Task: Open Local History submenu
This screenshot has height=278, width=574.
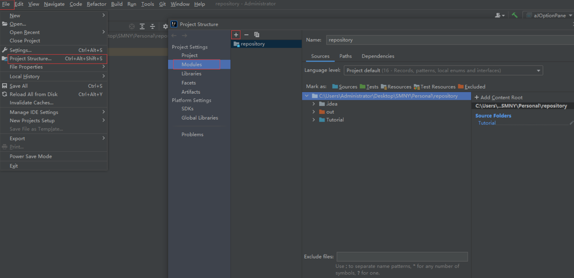Action: 54,76
